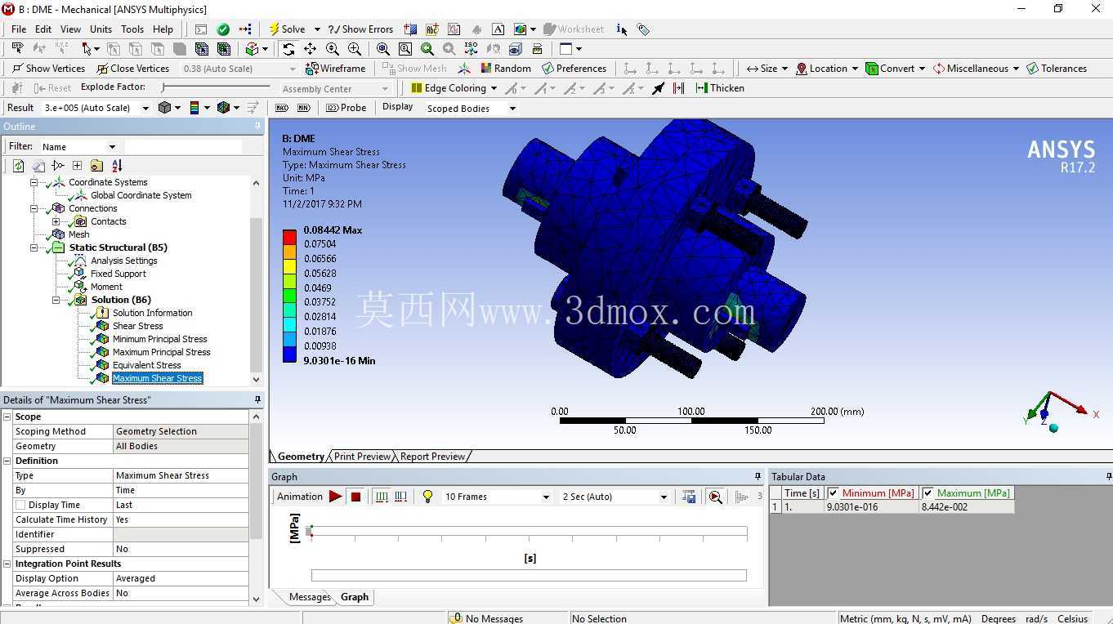
Task: Click the Show Errors button
Action: (360, 29)
